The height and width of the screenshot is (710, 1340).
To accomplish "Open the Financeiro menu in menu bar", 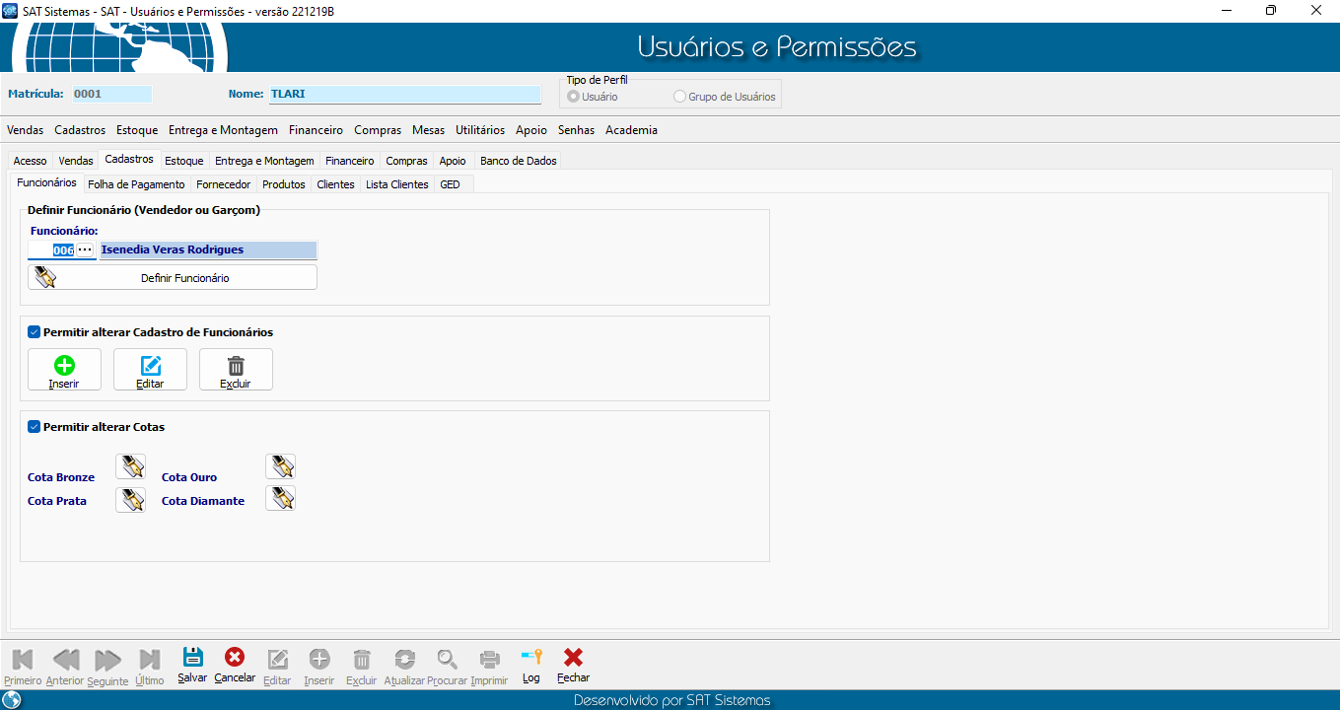I will [x=316, y=130].
